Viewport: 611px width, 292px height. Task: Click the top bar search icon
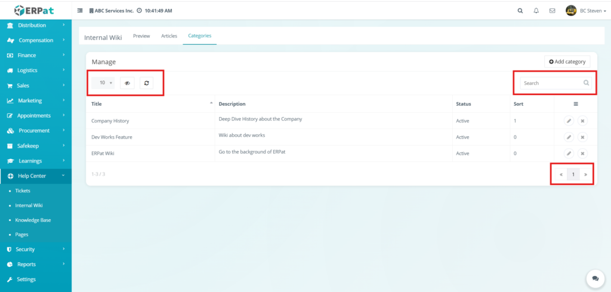click(520, 11)
